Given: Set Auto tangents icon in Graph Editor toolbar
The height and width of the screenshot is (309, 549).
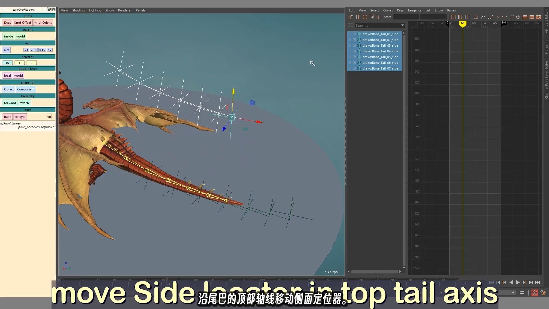Looking at the screenshot, I should [476, 17].
